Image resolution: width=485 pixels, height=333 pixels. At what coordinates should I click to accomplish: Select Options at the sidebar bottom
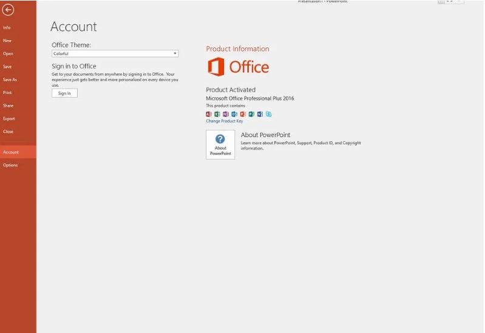[10, 165]
